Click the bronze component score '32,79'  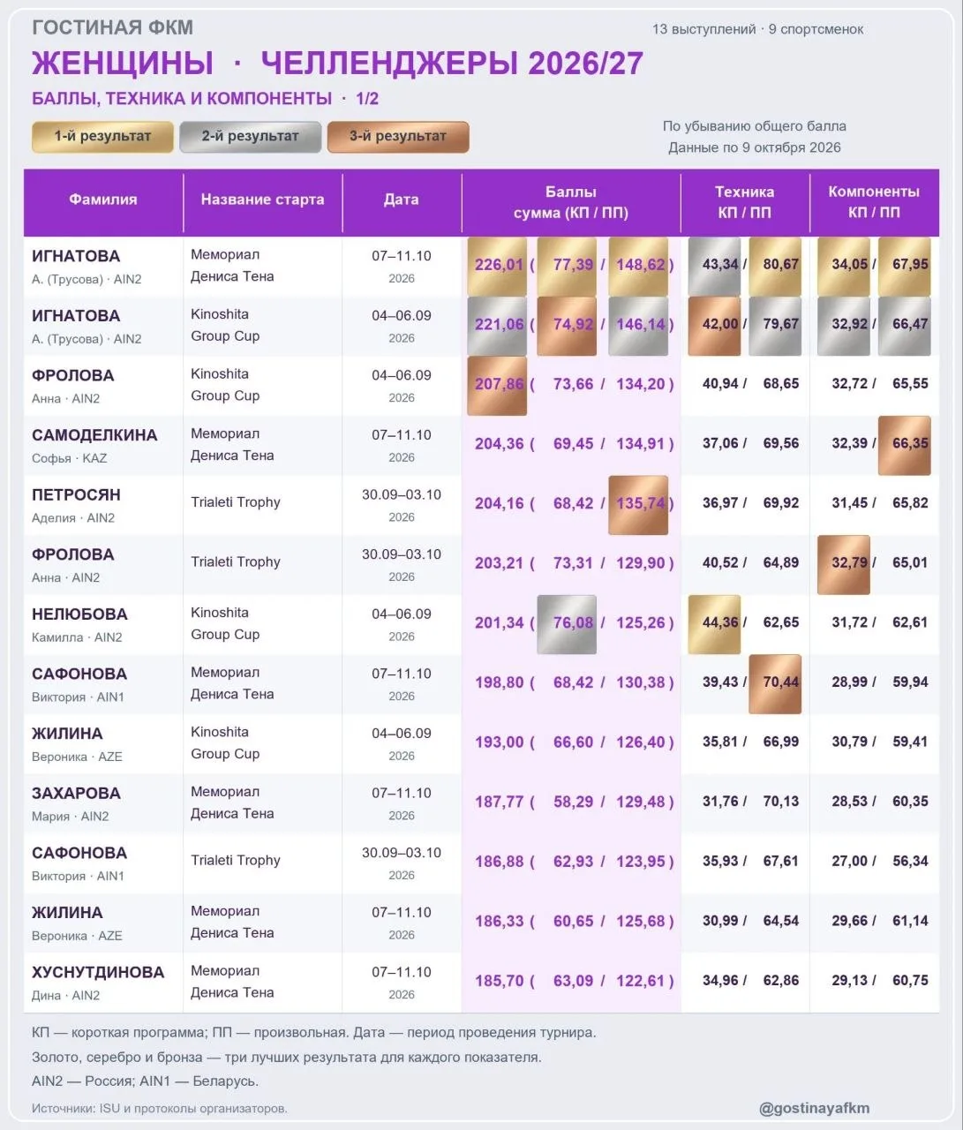click(x=844, y=563)
